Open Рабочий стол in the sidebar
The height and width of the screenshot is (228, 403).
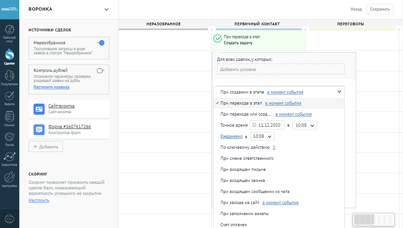[x=9, y=32]
